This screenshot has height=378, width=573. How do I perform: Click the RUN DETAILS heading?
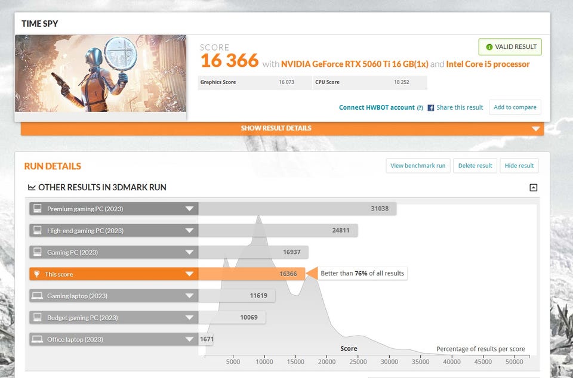[x=53, y=166]
